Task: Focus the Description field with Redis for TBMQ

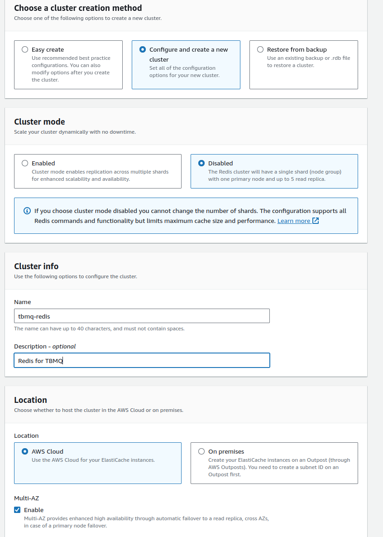Action: 142,360
